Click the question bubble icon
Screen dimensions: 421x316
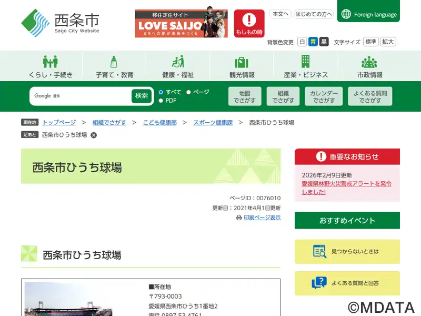point(319,283)
